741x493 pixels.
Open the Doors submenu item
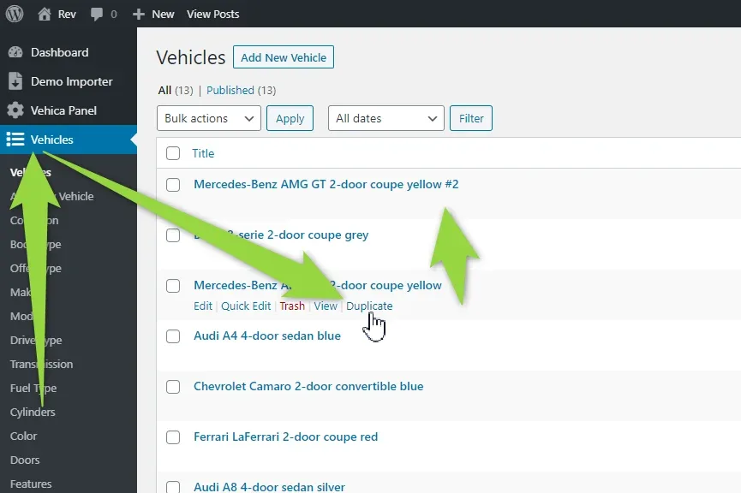(x=25, y=460)
